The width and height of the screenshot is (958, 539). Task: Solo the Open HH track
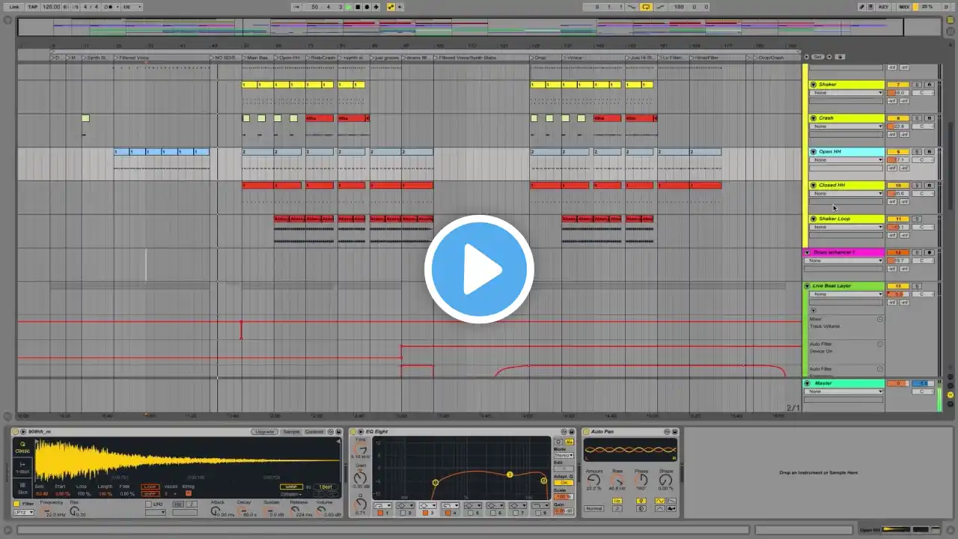point(917,152)
